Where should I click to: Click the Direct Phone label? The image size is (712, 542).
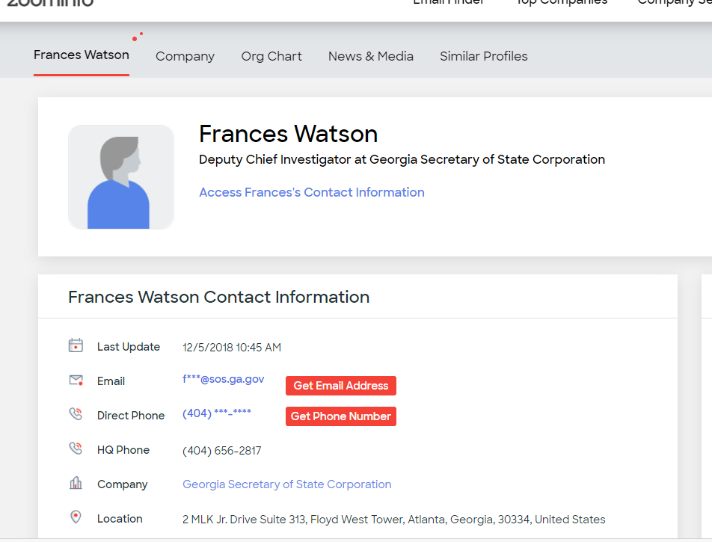click(x=131, y=416)
